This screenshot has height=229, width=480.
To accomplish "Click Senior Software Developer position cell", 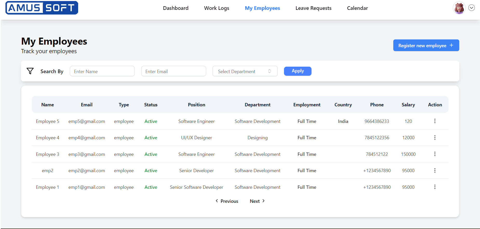I will pyautogui.click(x=197, y=187).
